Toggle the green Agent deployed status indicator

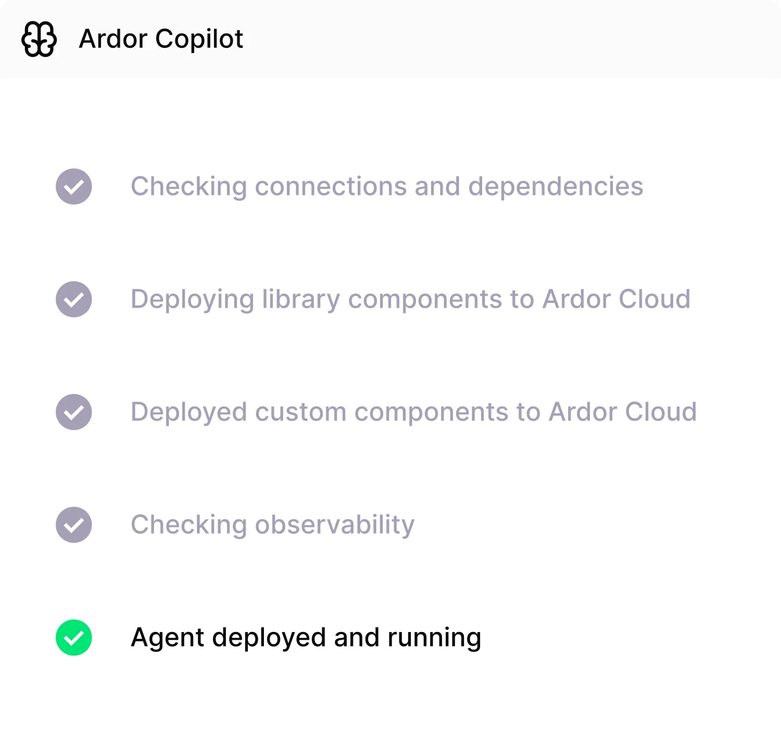point(73,637)
